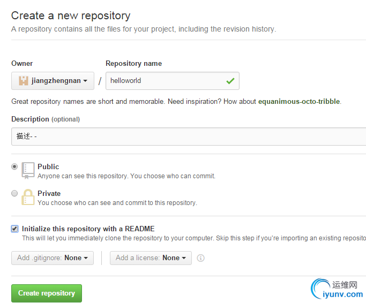The height and width of the screenshot is (303, 366).
Task: Select the Public radio button
Action: [14, 166]
